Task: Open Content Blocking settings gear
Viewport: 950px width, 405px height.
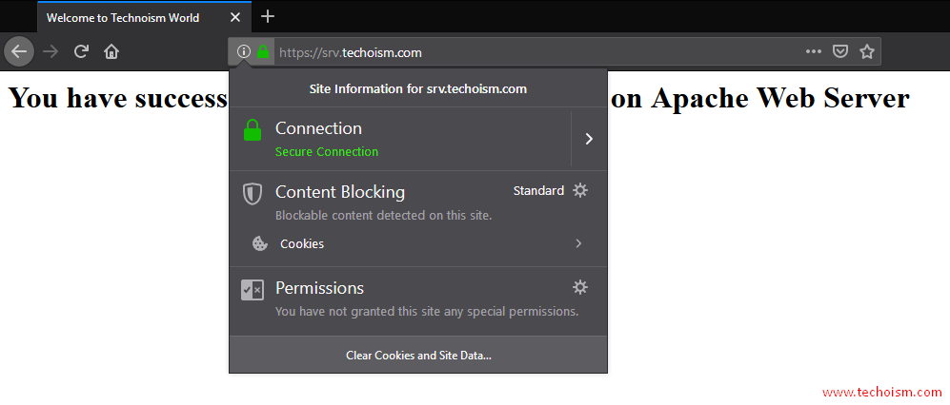Action: (x=580, y=191)
